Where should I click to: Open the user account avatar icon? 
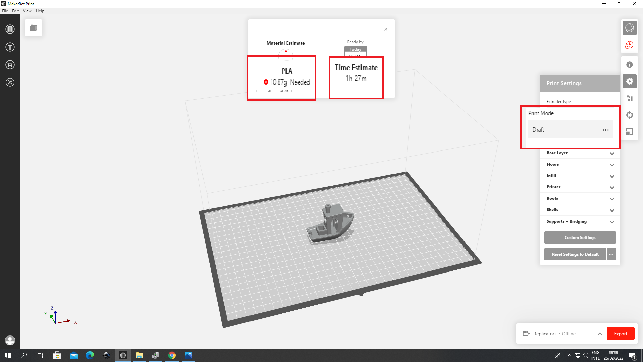click(10, 340)
